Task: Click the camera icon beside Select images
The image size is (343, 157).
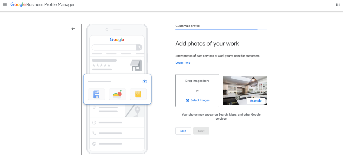Action: tap(187, 100)
